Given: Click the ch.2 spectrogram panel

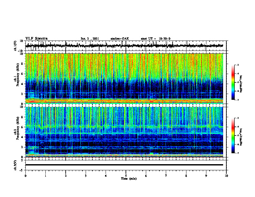Looking at the screenshot, I should click(x=124, y=132).
